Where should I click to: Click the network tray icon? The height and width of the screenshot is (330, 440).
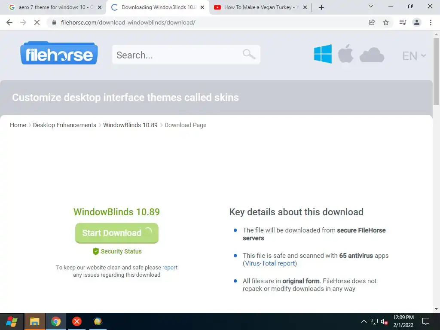pos(374,321)
